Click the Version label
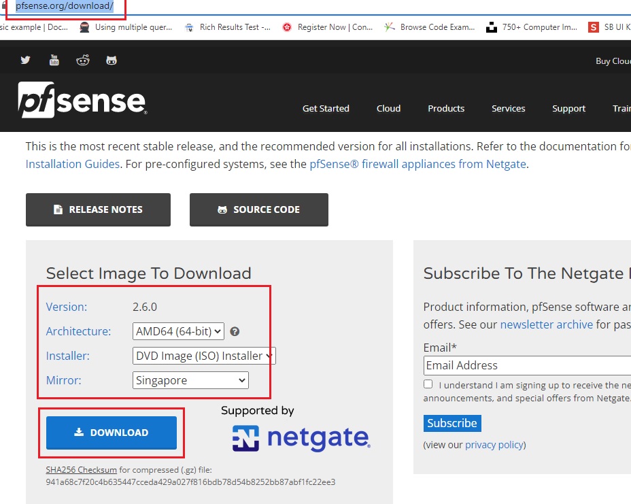Viewport: 631px width, 504px height. [x=67, y=307]
